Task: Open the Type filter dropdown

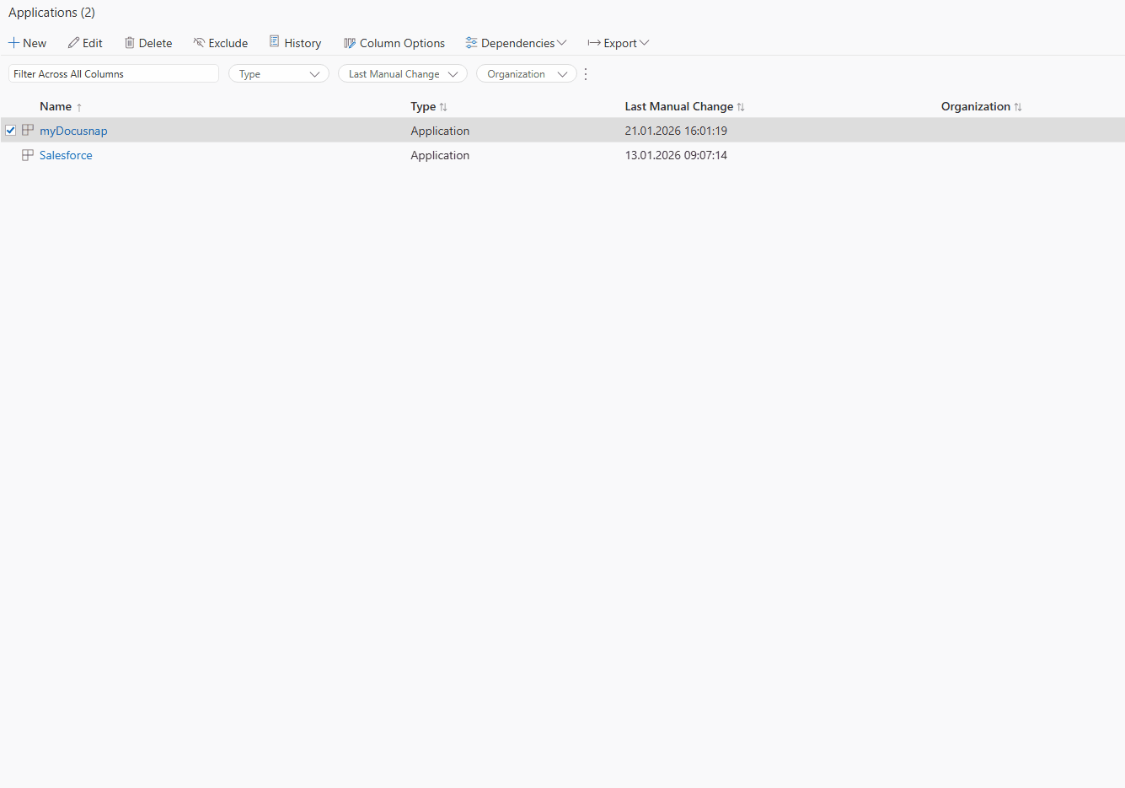Action: (278, 73)
